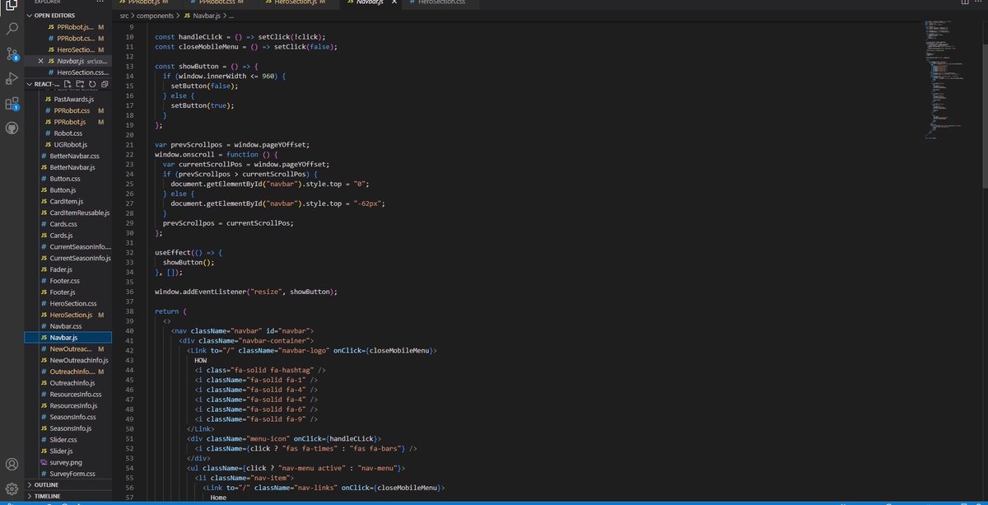Close Navbar.js in Open Editors list

(41, 61)
